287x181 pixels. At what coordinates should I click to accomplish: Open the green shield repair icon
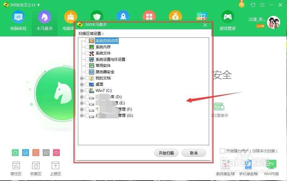pyautogui.click(x=97, y=16)
